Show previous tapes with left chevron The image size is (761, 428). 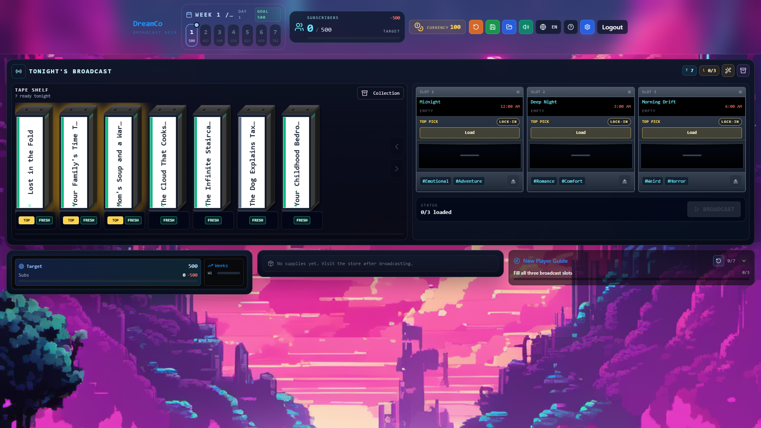coord(396,147)
